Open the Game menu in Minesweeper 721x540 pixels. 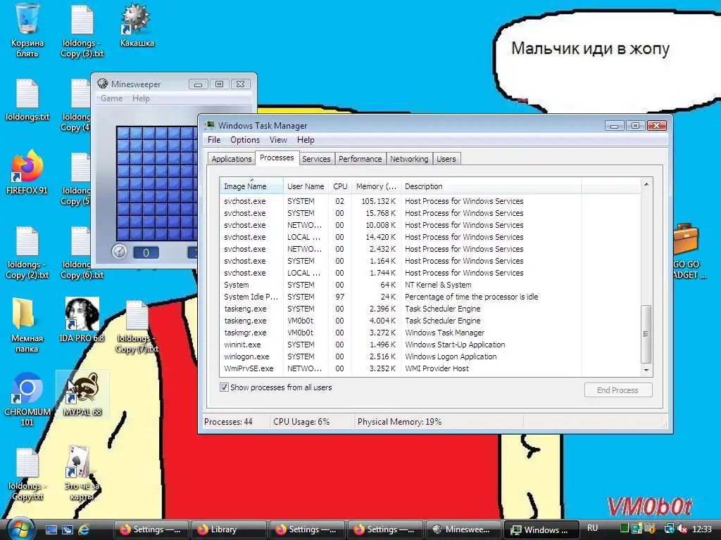[x=111, y=98]
